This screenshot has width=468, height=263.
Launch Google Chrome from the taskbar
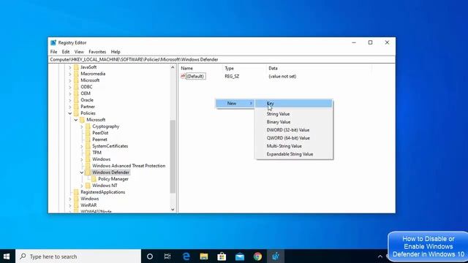coord(257,256)
